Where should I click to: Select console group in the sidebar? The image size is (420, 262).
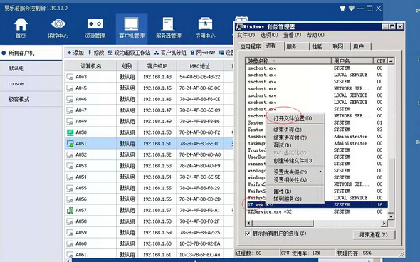(x=31, y=83)
